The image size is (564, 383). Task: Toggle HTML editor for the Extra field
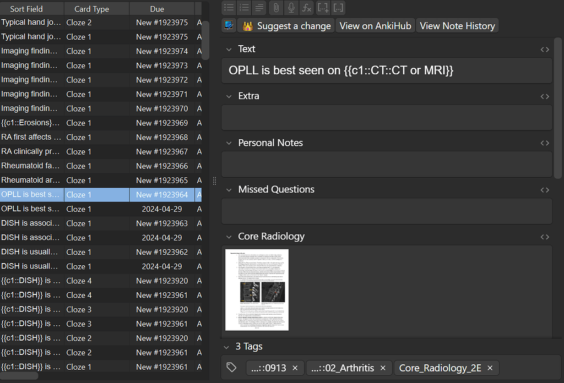pos(545,96)
